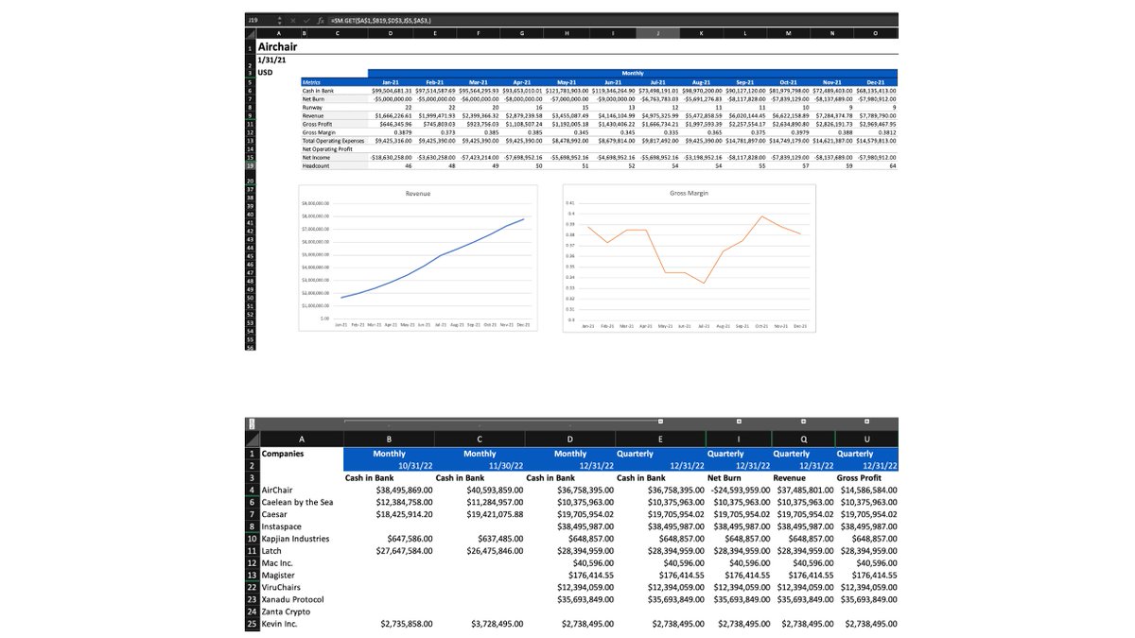The width and height of the screenshot is (1135, 638).
Task: Select the Gross Margin line chart
Action: point(689,257)
